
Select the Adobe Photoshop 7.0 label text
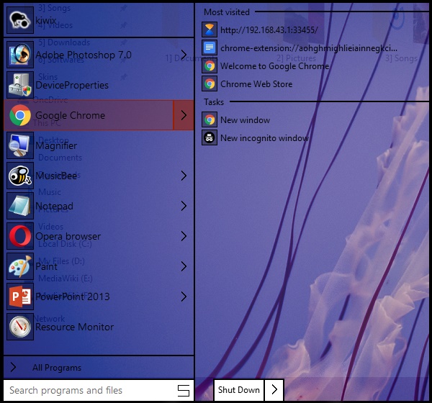coord(84,55)
